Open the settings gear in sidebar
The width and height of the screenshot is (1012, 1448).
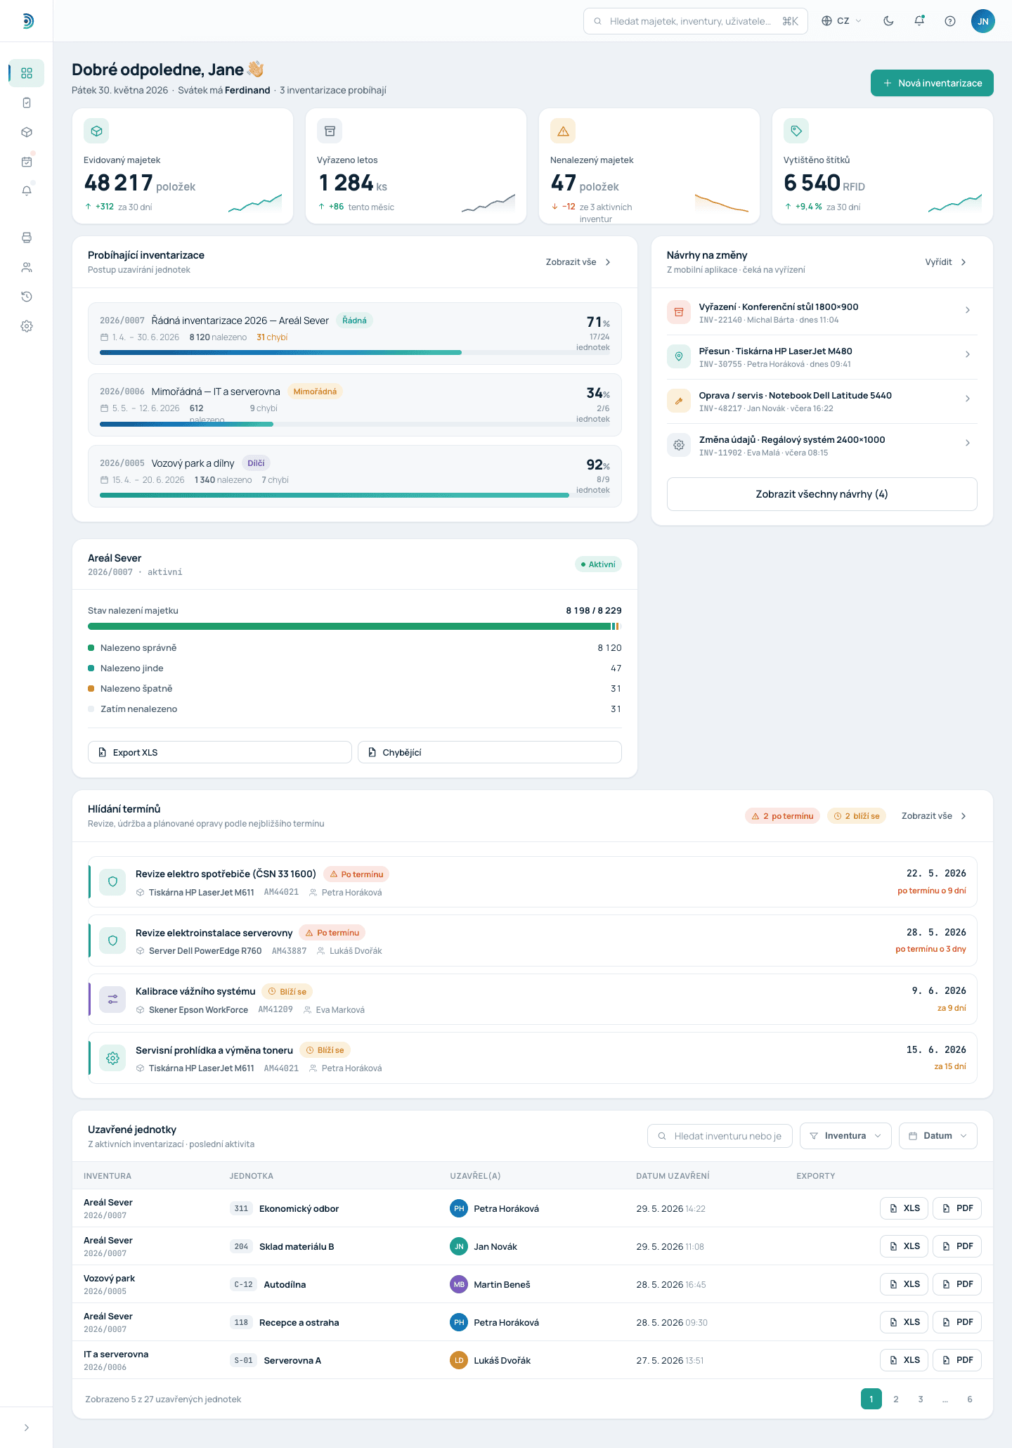(x=27, y=326)
